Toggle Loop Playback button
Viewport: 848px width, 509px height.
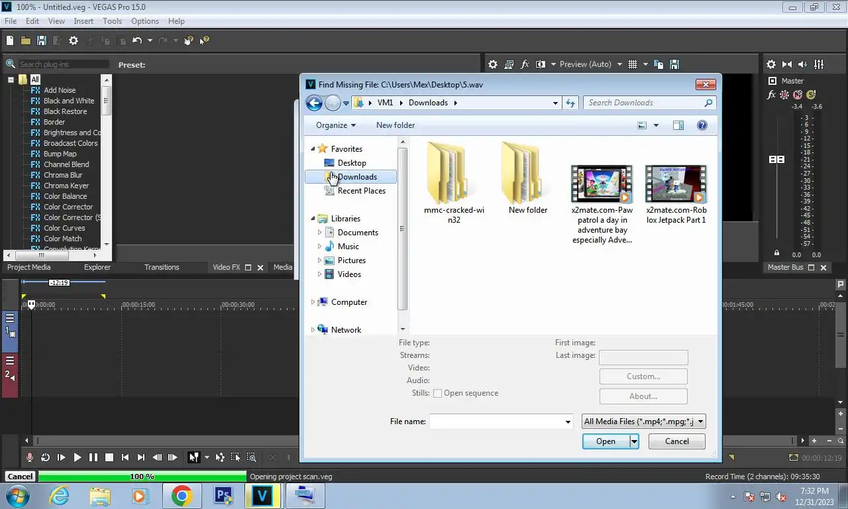tap(46, 457)
